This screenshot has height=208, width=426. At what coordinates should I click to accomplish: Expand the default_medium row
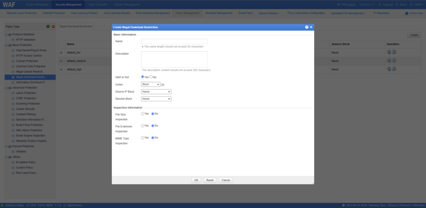[61, 61]
